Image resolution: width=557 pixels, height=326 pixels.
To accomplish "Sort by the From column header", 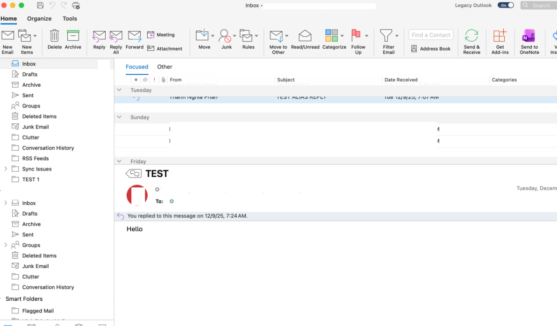I will coord(176,80).
